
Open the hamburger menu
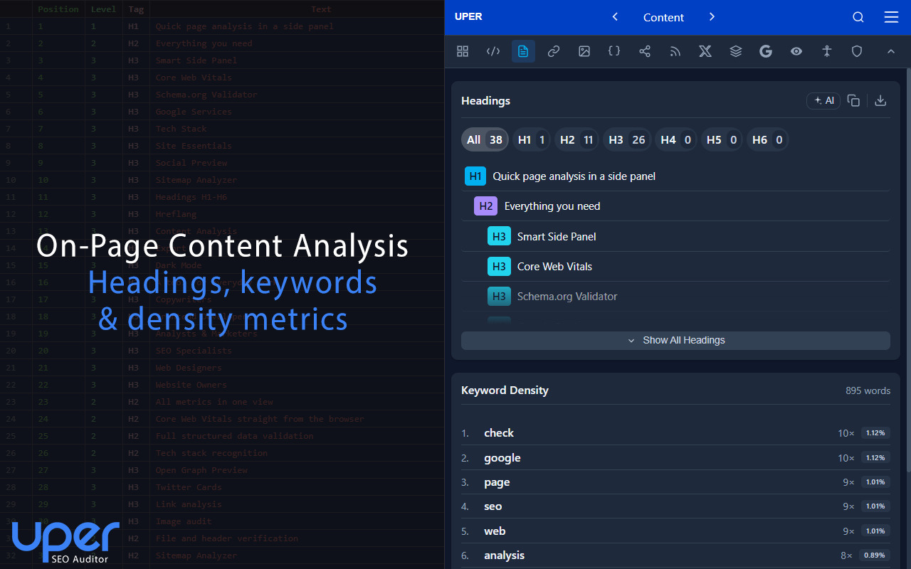[x=891, y=17]
